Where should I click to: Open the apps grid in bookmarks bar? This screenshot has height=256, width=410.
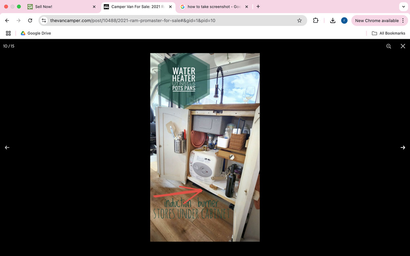[x=8, y=33]
